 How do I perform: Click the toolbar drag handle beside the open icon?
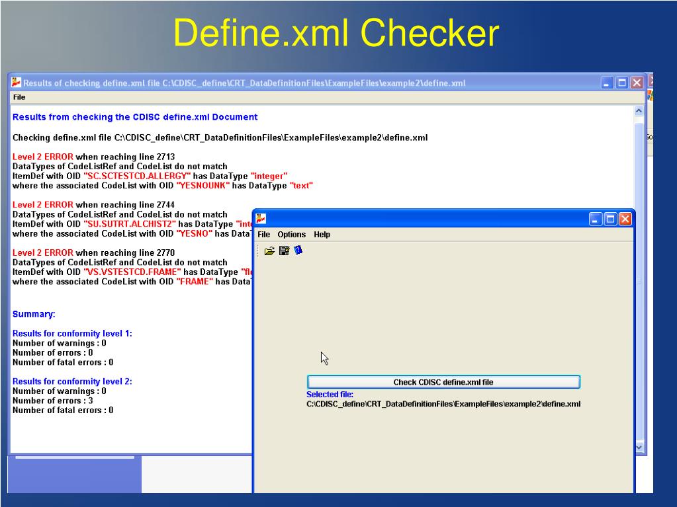[x=258, y=251]
